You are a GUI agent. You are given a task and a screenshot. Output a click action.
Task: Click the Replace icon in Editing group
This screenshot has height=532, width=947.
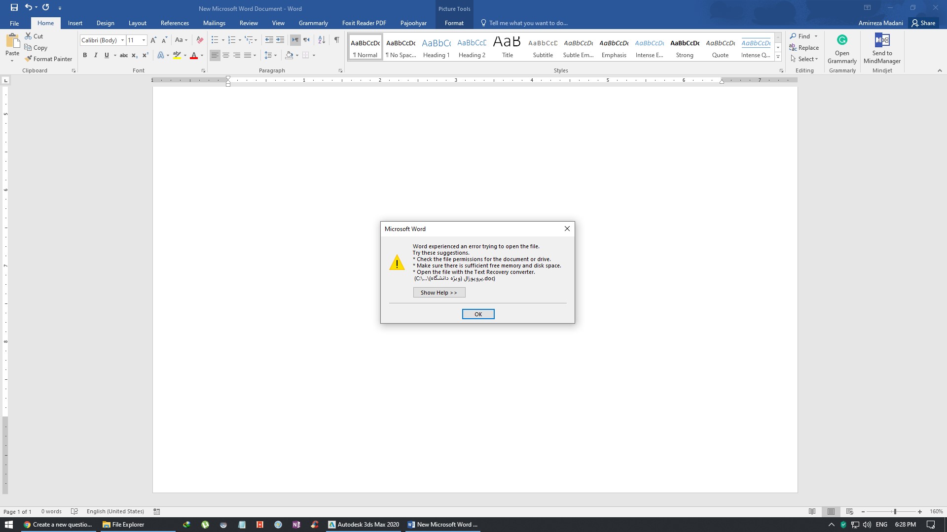pyautogui.click(x=793, y=47)
